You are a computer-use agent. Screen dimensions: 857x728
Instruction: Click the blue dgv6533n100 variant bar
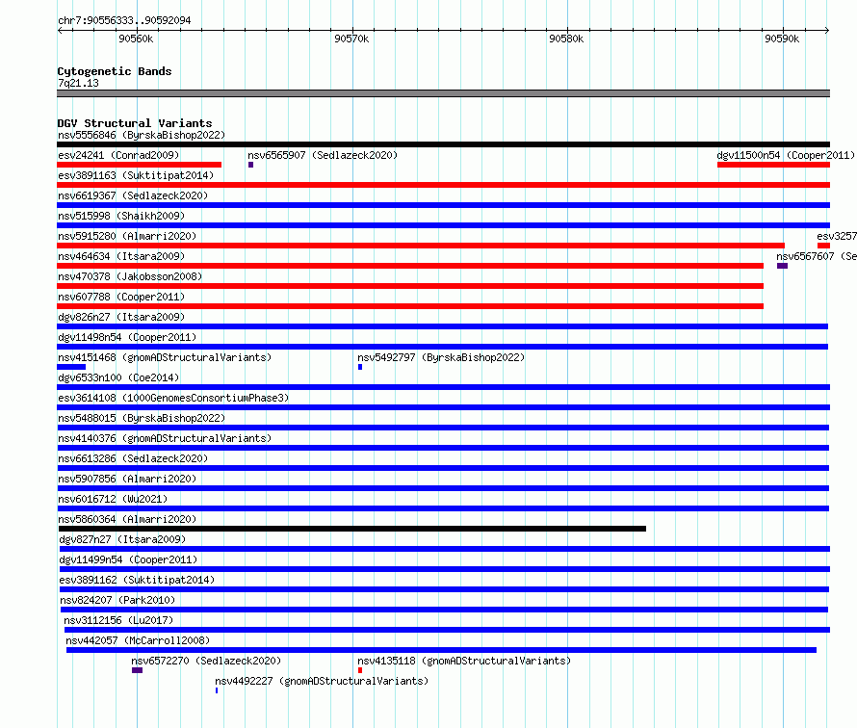pos(443,387)
